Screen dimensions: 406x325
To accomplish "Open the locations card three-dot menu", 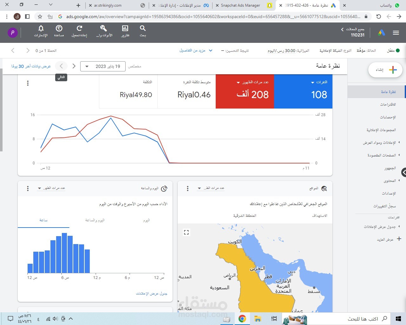I will [x=188, y=189].
